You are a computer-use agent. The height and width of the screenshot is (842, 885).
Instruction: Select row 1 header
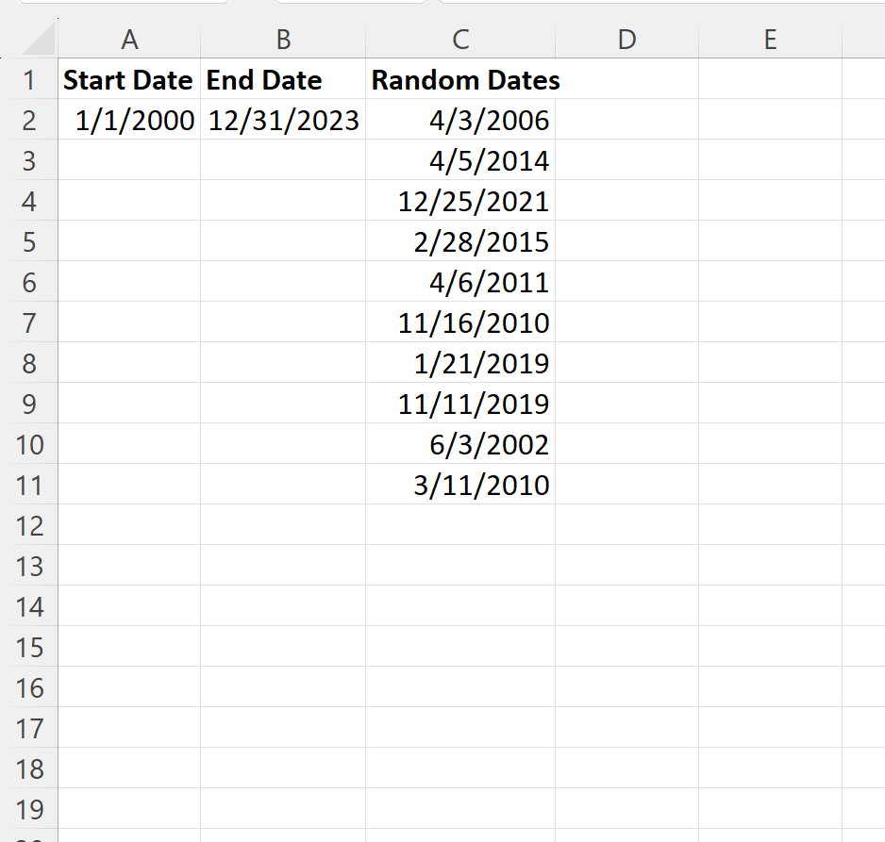pos(29,80)
